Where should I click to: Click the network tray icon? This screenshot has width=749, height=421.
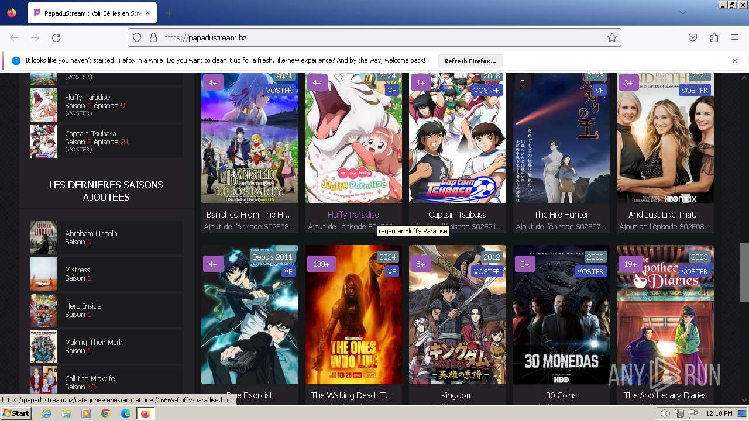679,413
